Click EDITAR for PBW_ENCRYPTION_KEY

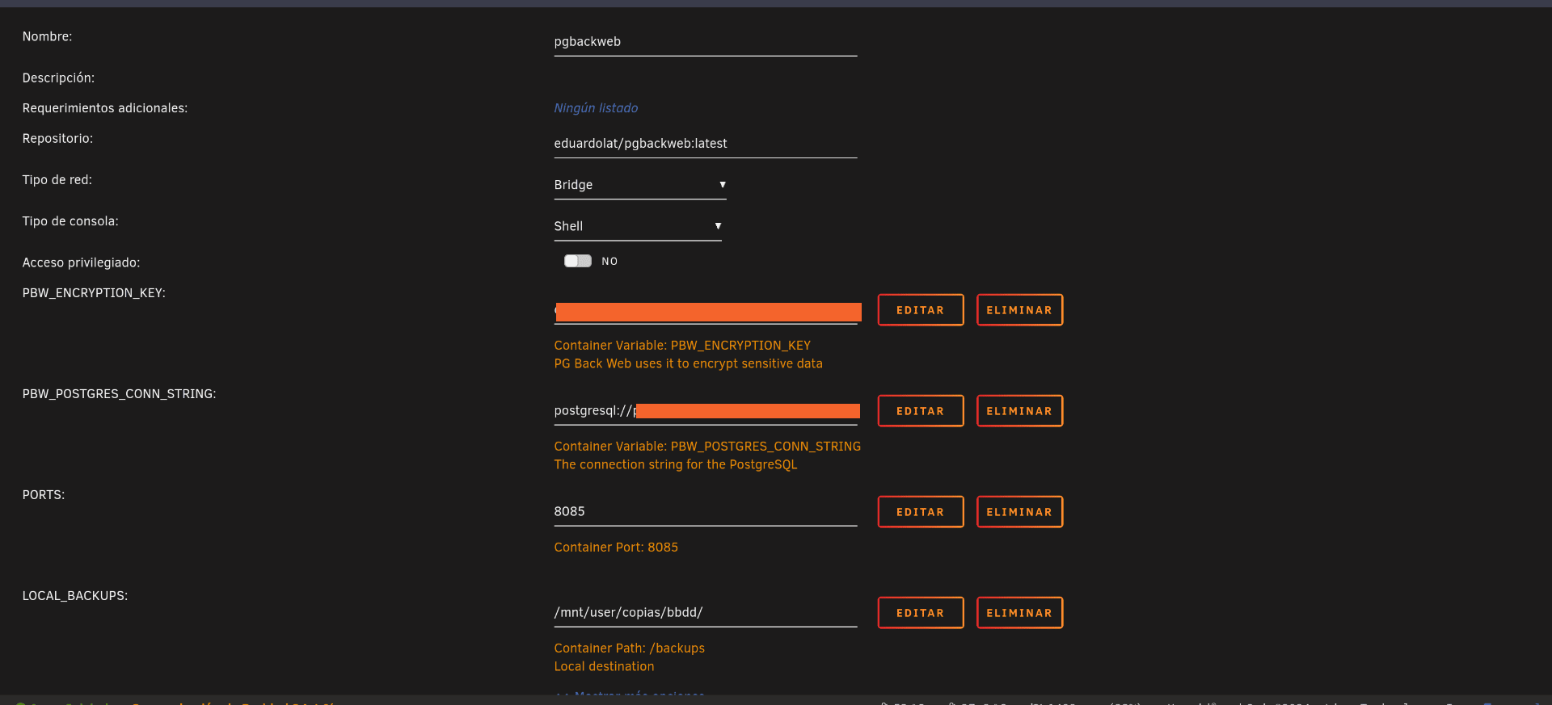(921, 310)
